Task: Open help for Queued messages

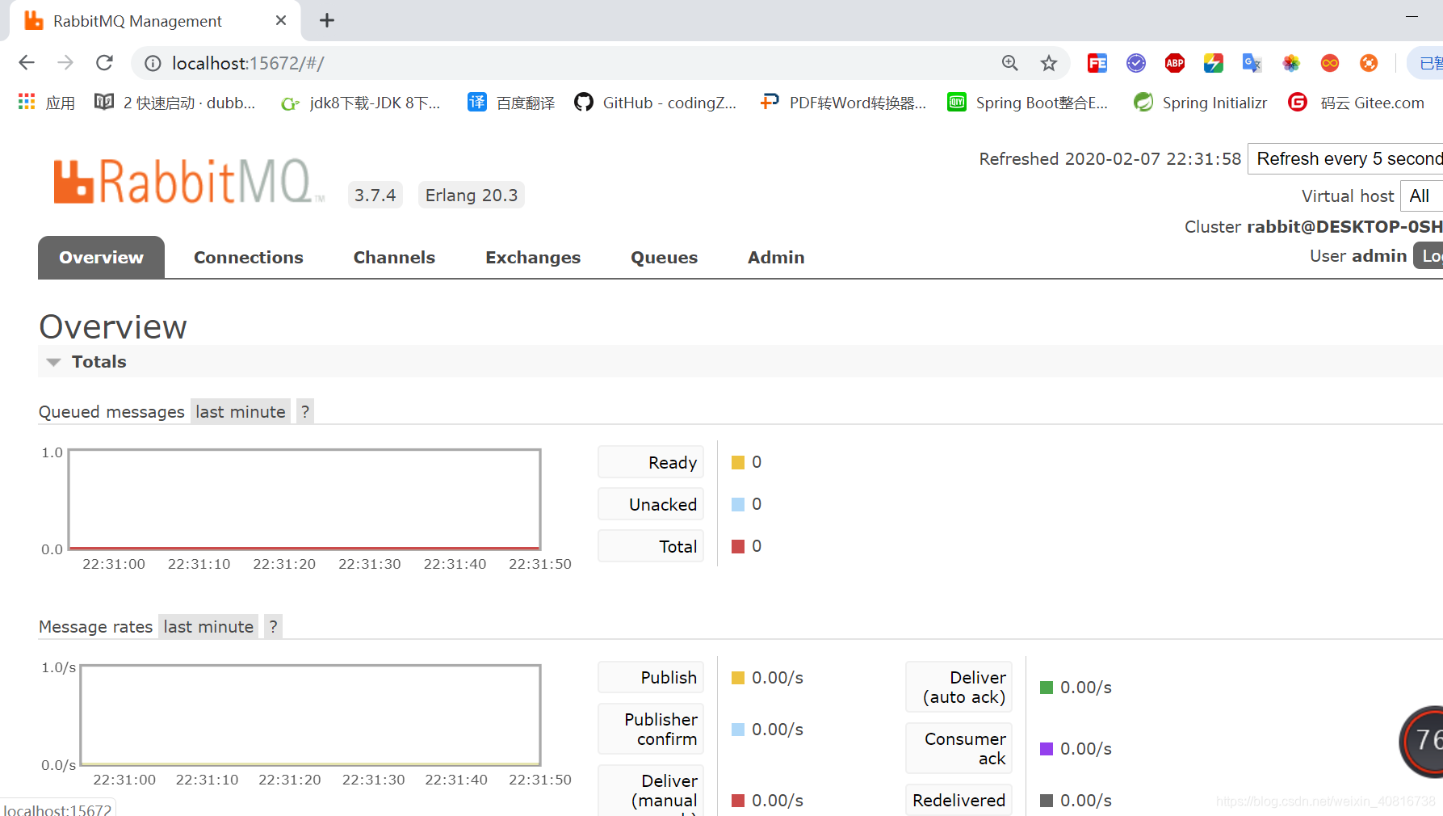Action: (x=305, y=412)
